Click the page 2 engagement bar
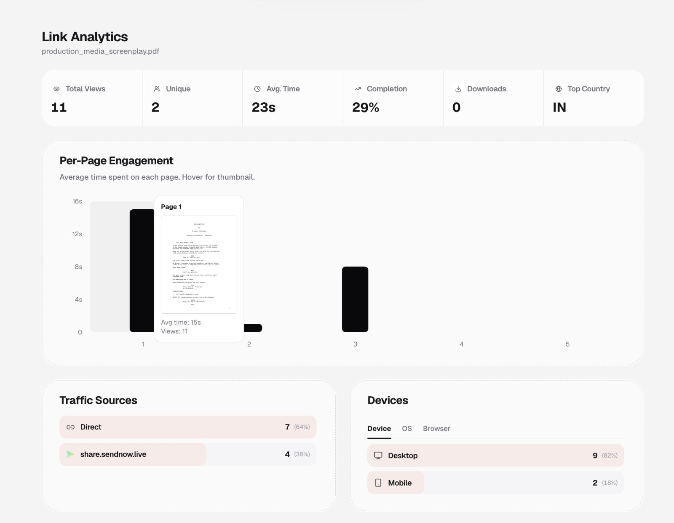This screenshot has width=674, height=523. [x=253, y=328]
